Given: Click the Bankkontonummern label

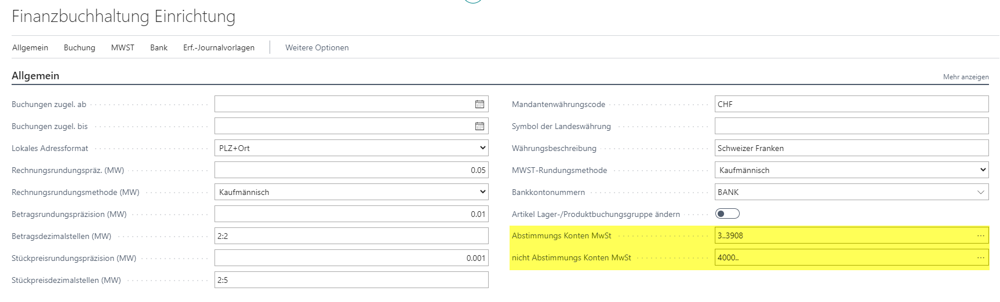Looking at the screenshot, I should 548,192.
